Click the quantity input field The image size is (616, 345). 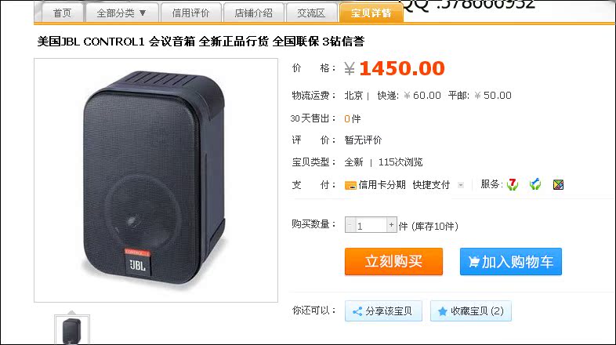click(371, 225)
